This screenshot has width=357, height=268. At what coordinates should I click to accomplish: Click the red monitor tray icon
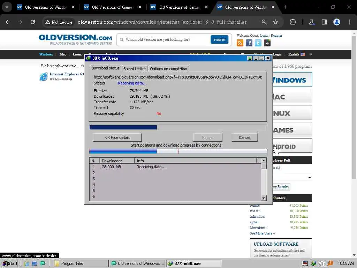(305, 263)
